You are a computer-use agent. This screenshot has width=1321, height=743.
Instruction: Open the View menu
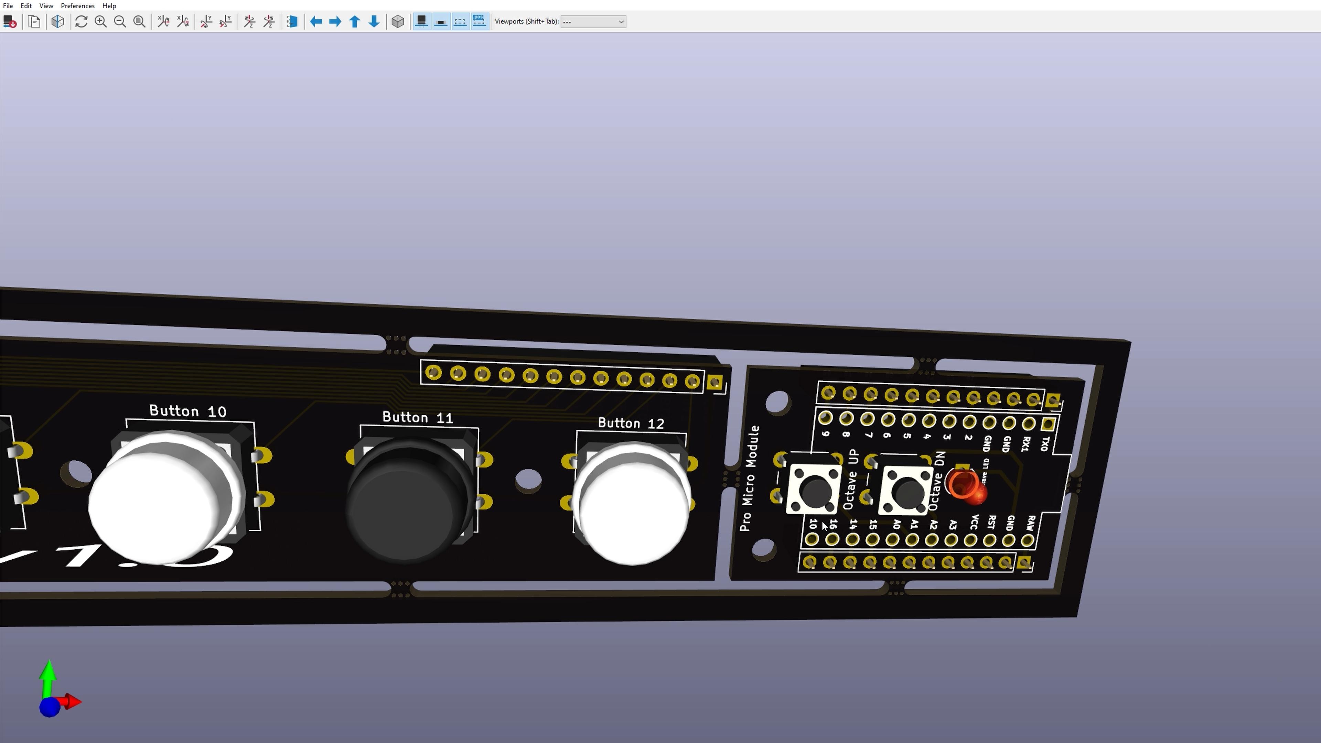tap(46, 6)
